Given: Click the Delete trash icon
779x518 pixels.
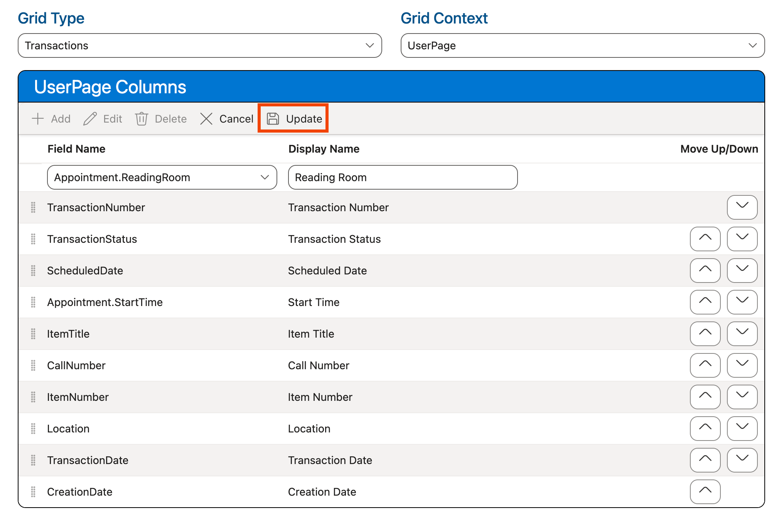Looking at the screenshot, I should (x=142, y=119).
